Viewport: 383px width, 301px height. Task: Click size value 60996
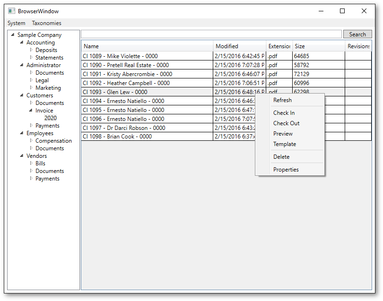click(301, 83)
